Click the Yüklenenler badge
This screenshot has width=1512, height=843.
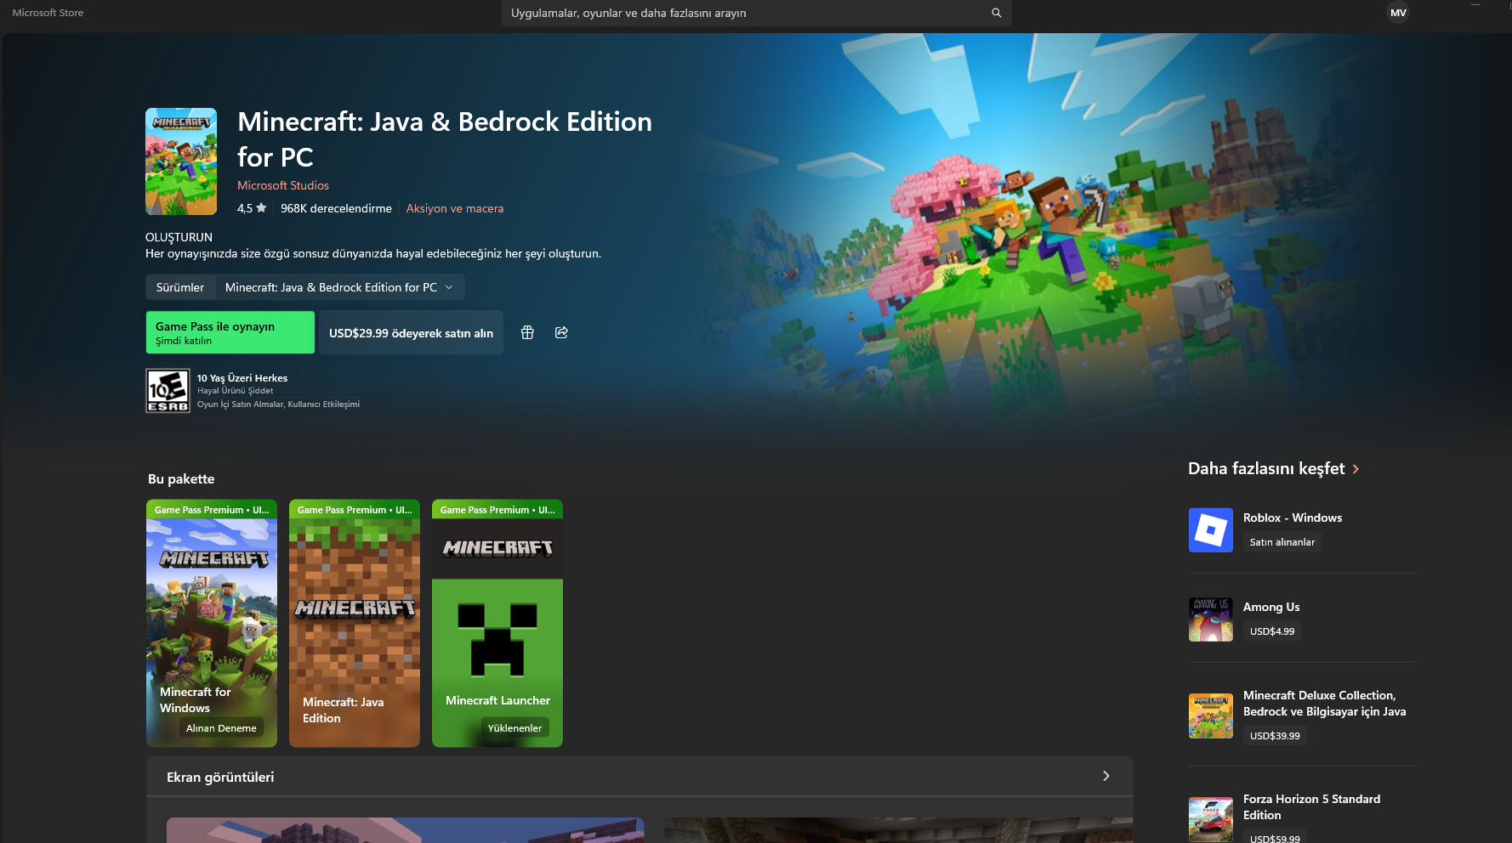(x=514, y=728)
